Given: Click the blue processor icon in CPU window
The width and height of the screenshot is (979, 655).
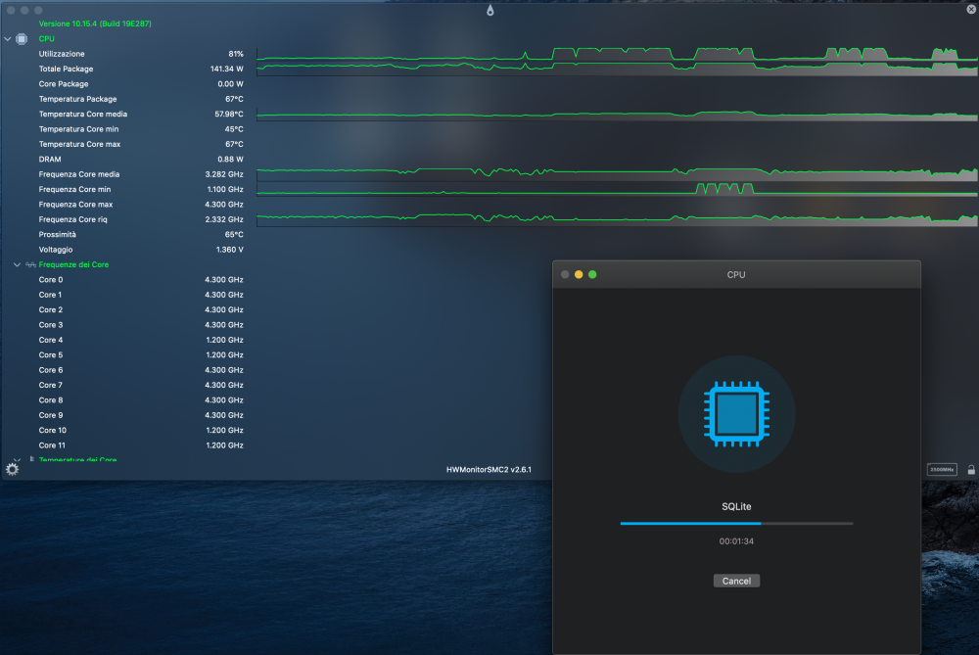Looking at the screenshot, I should [x=736, y=414].
